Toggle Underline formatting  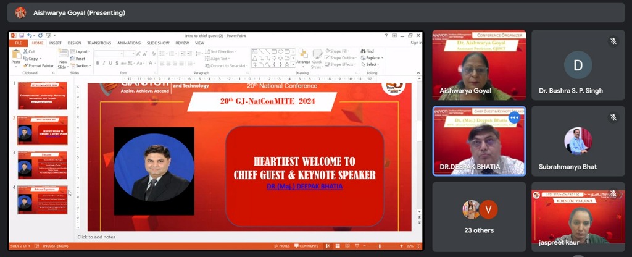tap(110, 64)
